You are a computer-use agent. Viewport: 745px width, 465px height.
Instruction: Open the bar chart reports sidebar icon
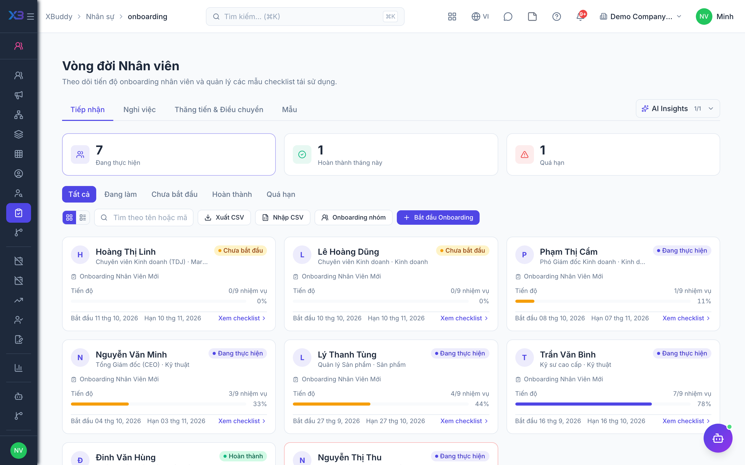pos(18,368)
